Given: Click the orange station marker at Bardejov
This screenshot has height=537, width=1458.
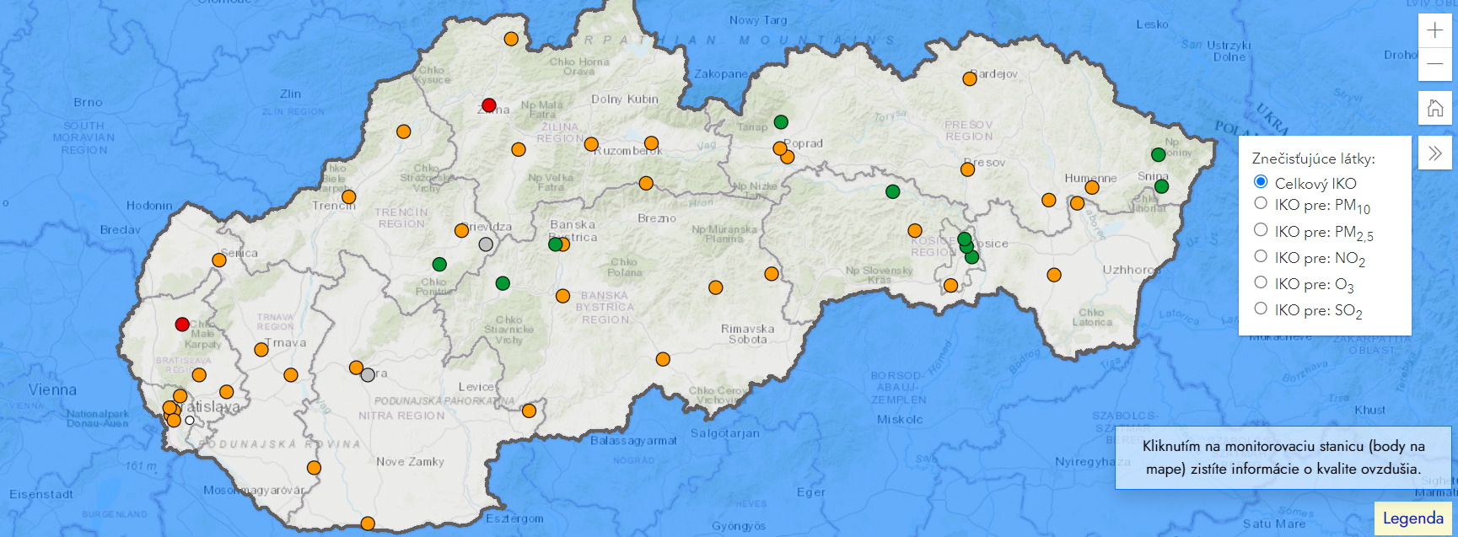Looking at the screenshot, I should click(970, 78).
